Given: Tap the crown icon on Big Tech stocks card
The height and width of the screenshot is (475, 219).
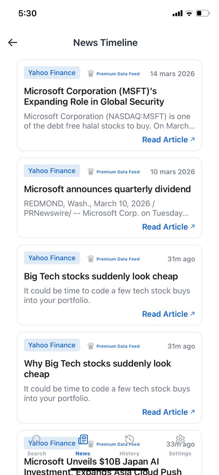Looking at the screenshot, I should click(90, 259).
